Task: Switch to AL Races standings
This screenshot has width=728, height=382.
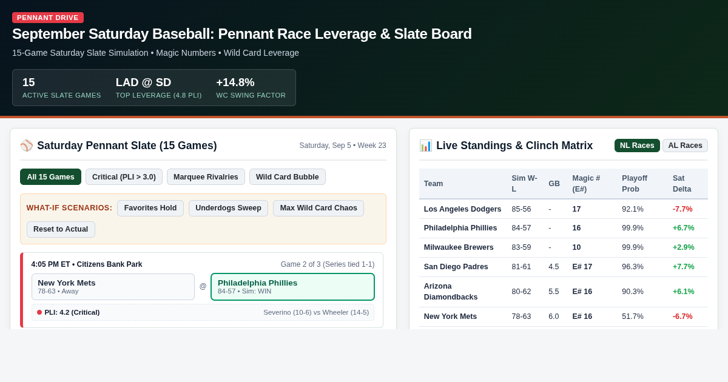Action: coord(685,146)
